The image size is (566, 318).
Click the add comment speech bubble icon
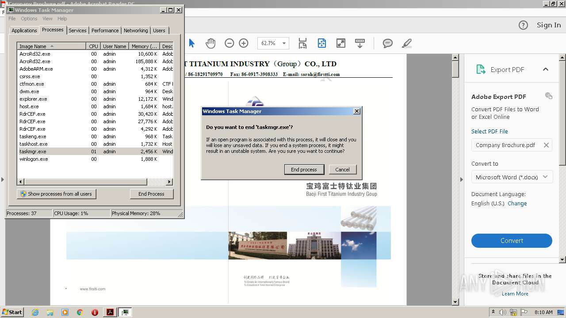(x=388, y=43)
